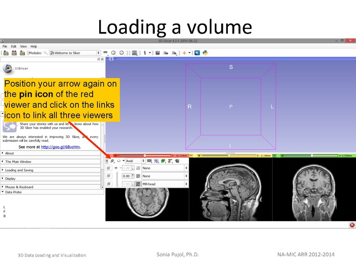Screen dimensions: 356x267
Task: Collapse the red slice controller with double-arrow
Action: point(107,161)
